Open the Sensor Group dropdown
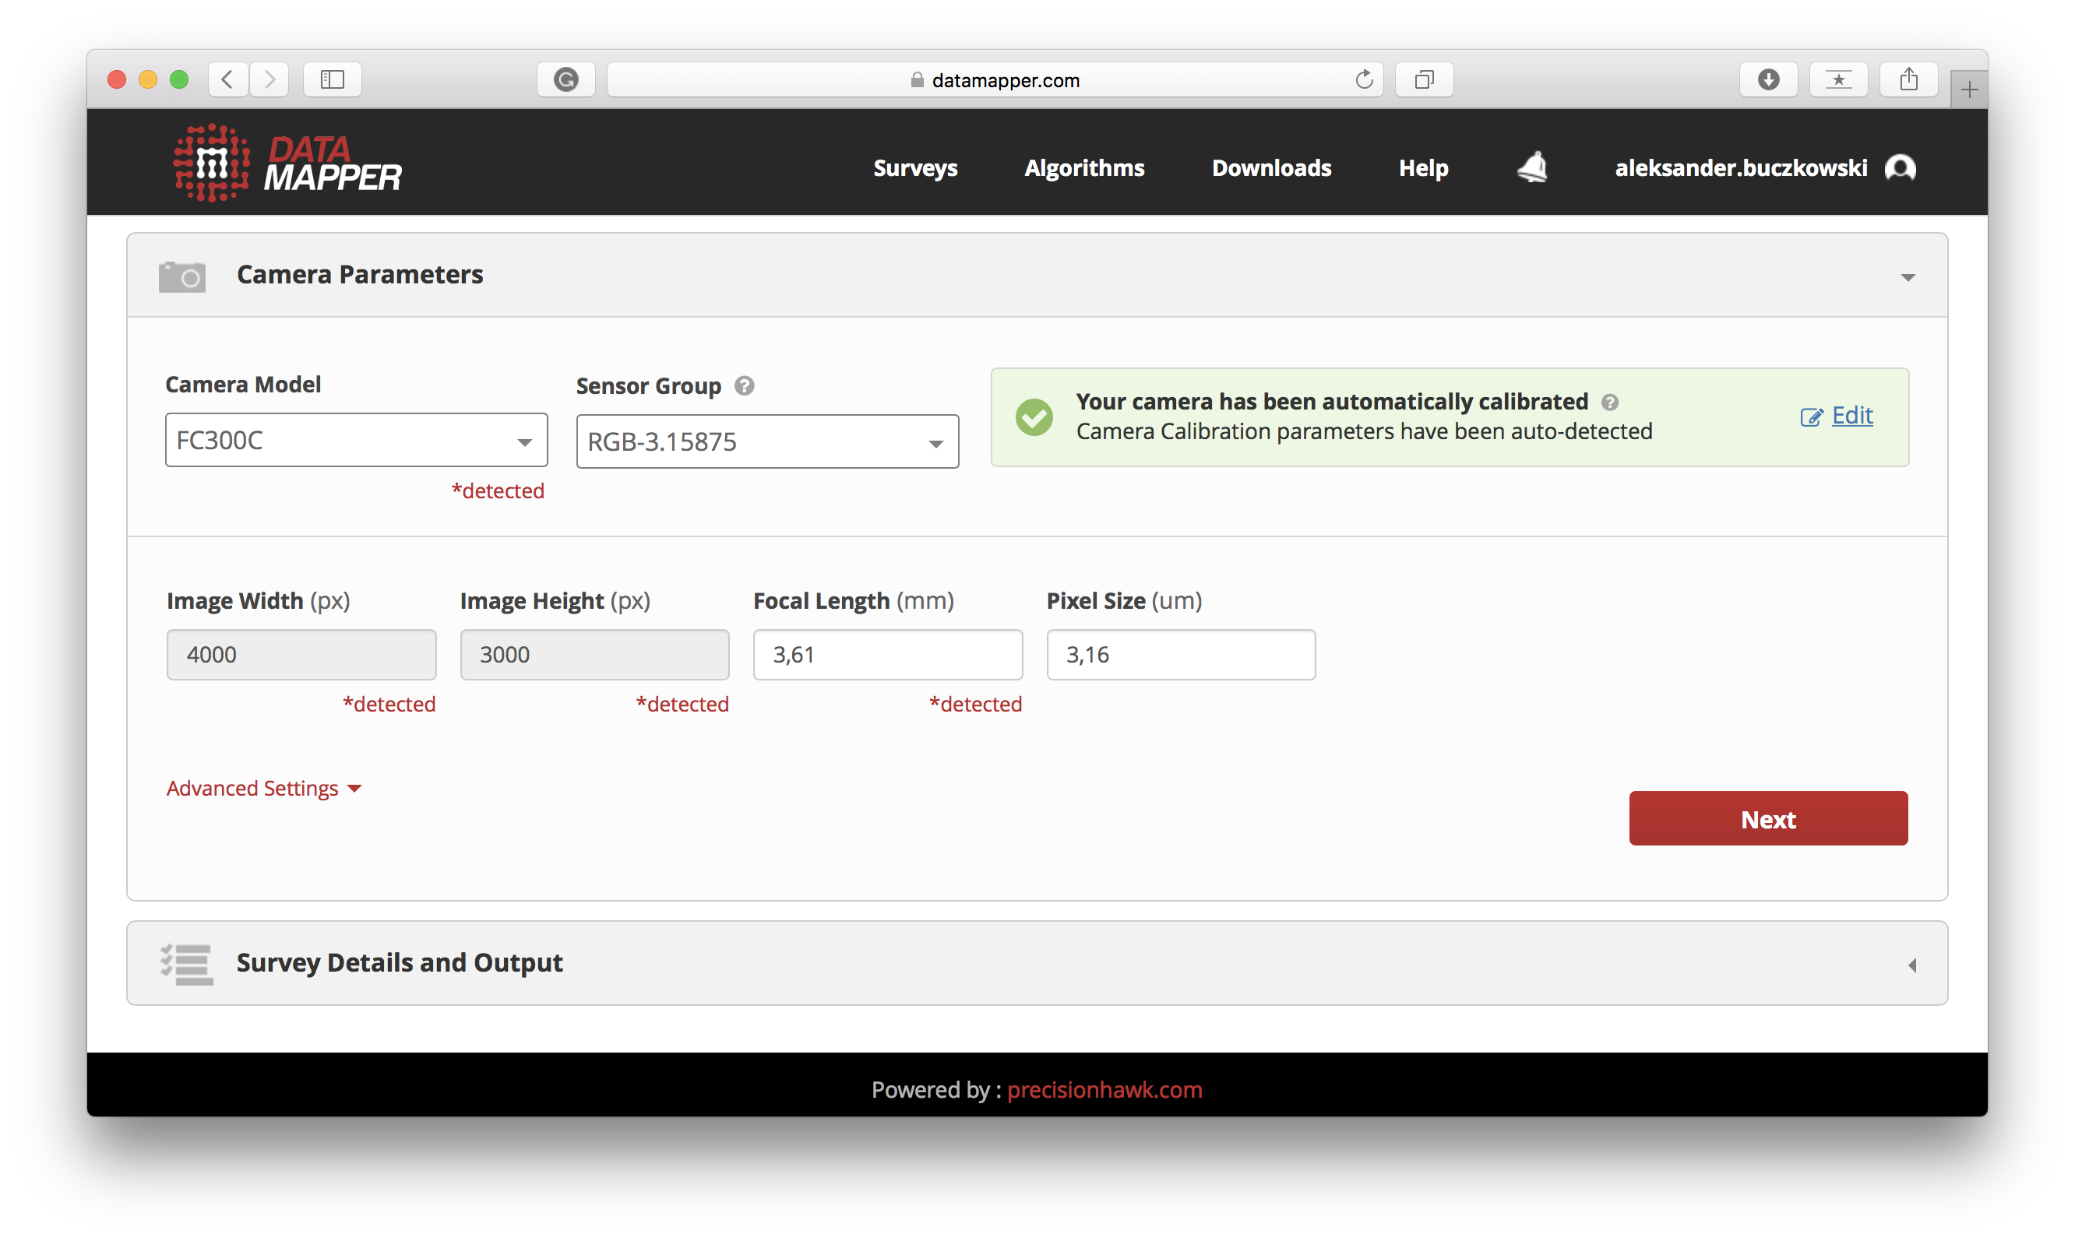Screen dimensions: 2075x1241 [x=766, y=441]
